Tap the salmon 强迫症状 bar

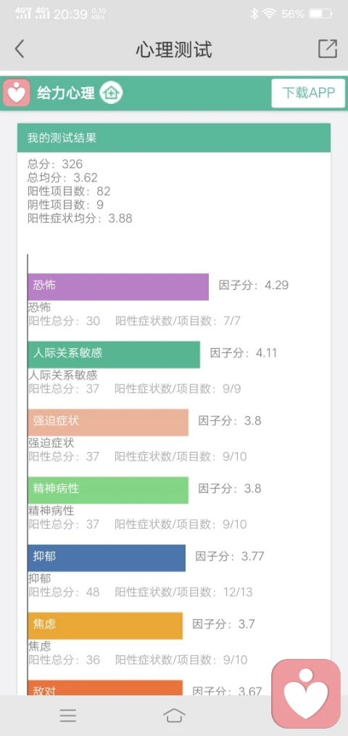[108, 422]
